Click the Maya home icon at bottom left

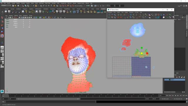2,91
